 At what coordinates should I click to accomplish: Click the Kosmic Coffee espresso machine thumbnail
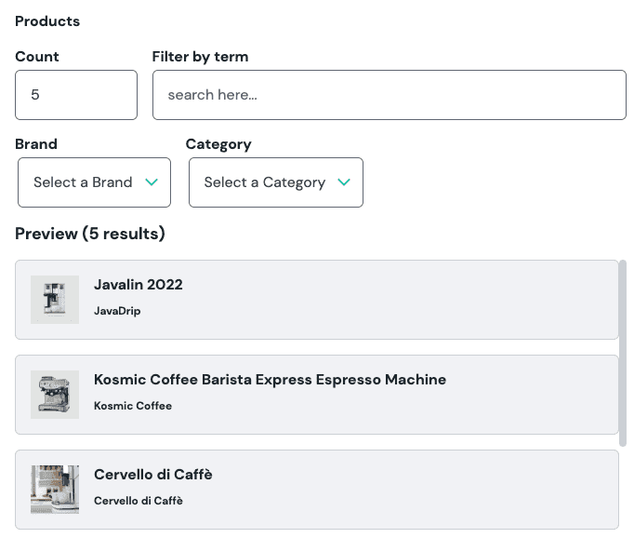click(55, 395)
